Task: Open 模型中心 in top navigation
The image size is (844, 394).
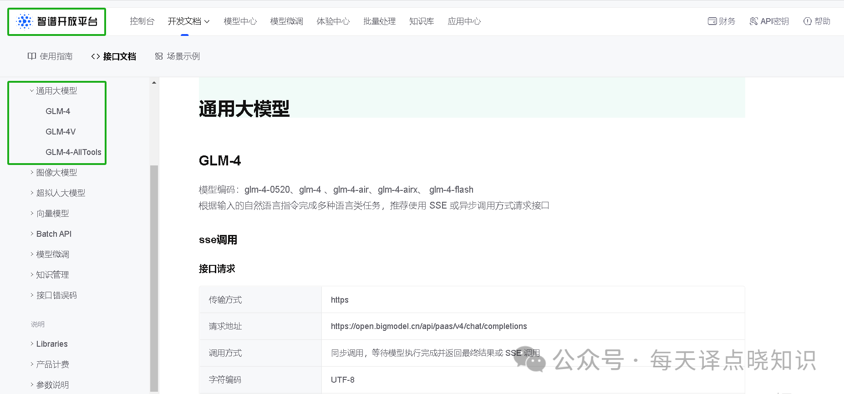Action: 240,21
